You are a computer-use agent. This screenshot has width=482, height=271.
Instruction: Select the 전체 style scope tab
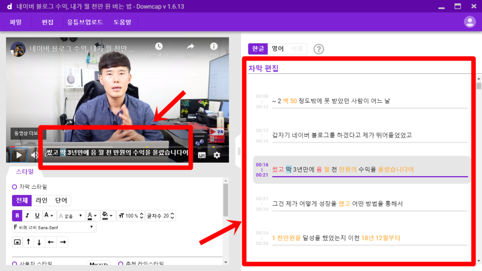pos(22,201)
